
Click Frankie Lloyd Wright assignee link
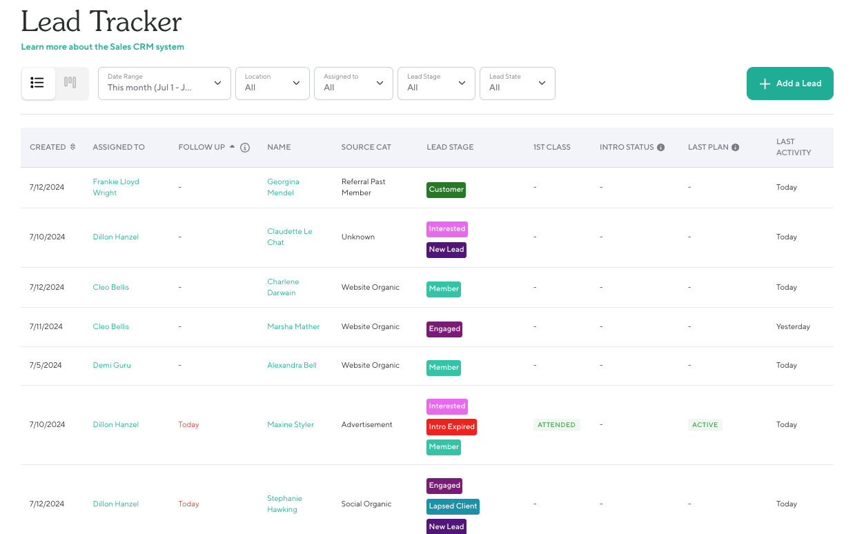click(x=116, y=187)
